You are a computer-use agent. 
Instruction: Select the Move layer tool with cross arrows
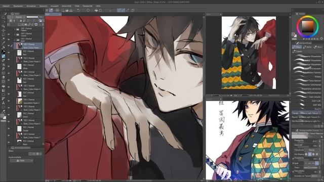4,30
